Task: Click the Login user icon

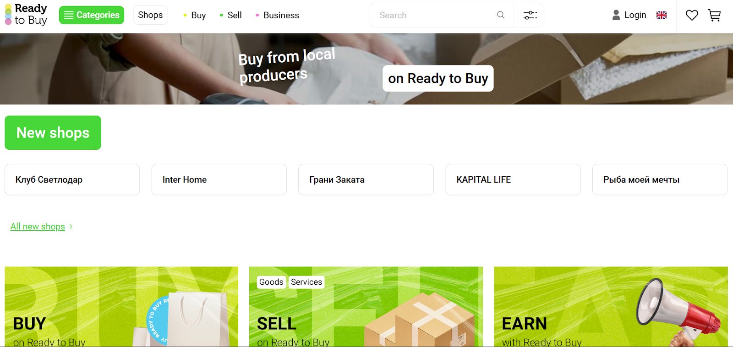Action: click(x=616, y=15)
